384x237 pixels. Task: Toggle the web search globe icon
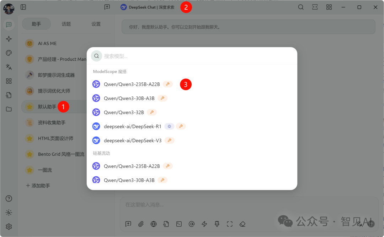(154, 224)
